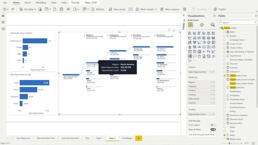Switch to Report view in left sidebar
The height and width of the screenshot is (145, 258).
point(3,16)
